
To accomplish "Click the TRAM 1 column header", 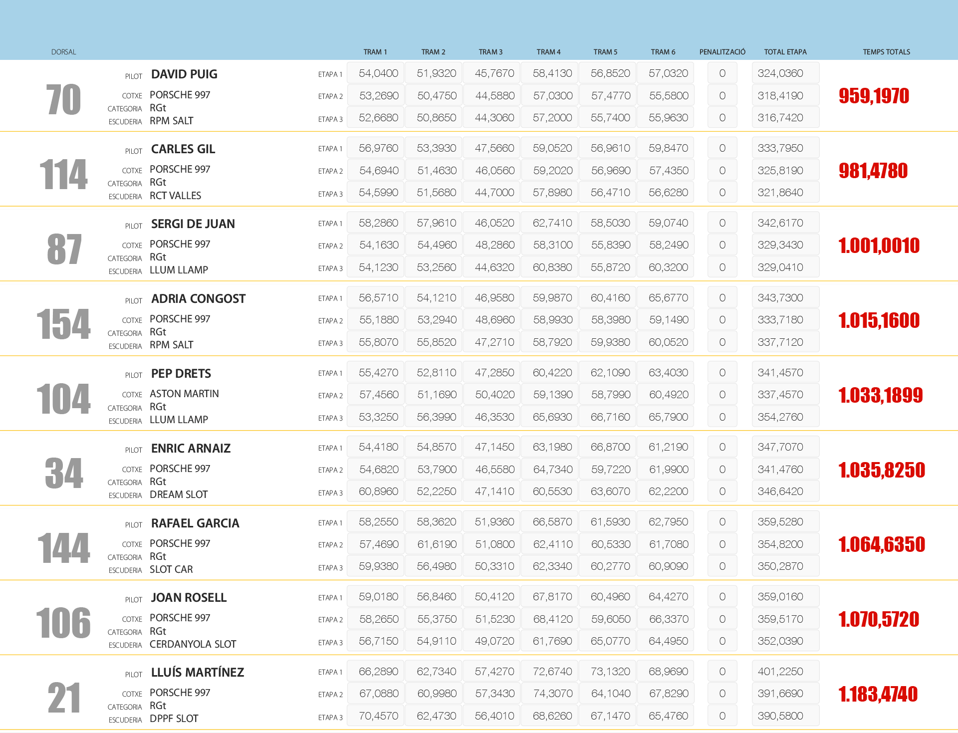I will [375, 52].
